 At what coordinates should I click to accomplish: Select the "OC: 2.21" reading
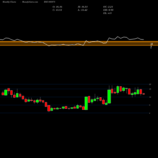tap(108, 7)
